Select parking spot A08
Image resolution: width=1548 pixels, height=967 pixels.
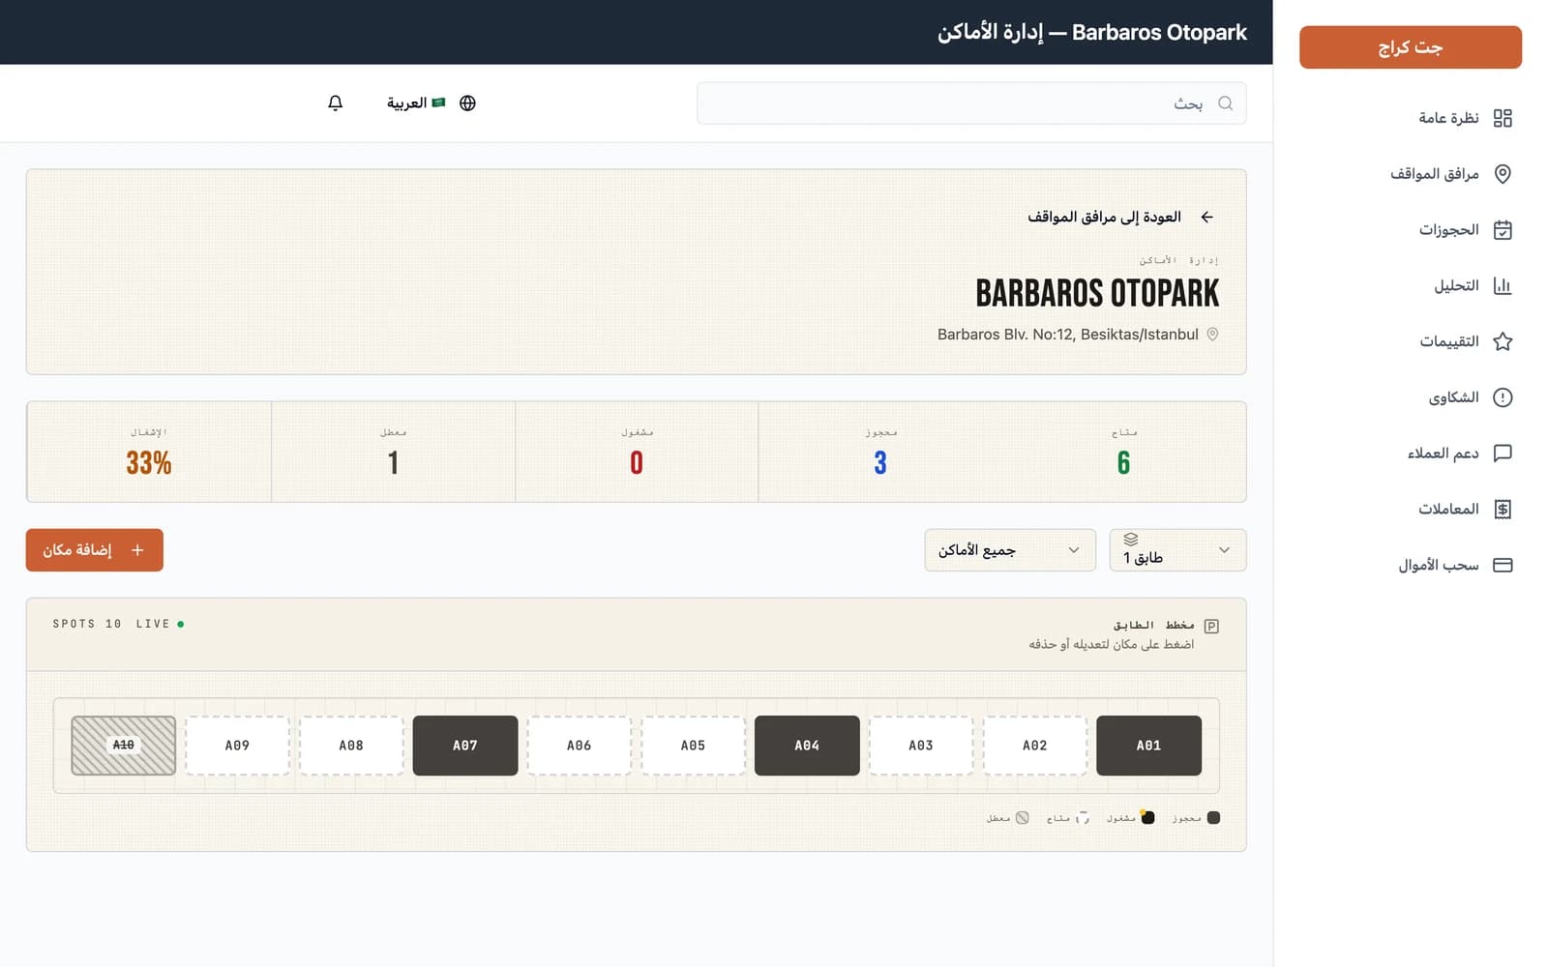(351, 746)
